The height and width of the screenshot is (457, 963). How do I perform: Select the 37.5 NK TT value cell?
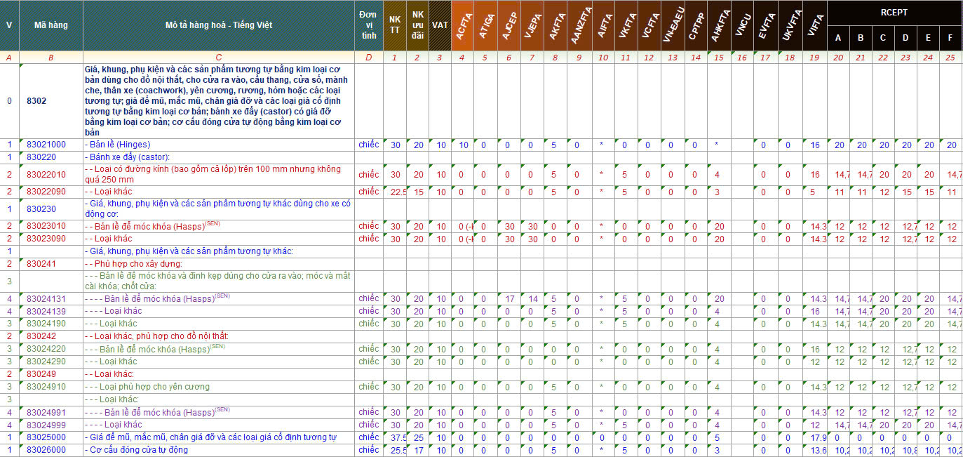tap(395, 437)
